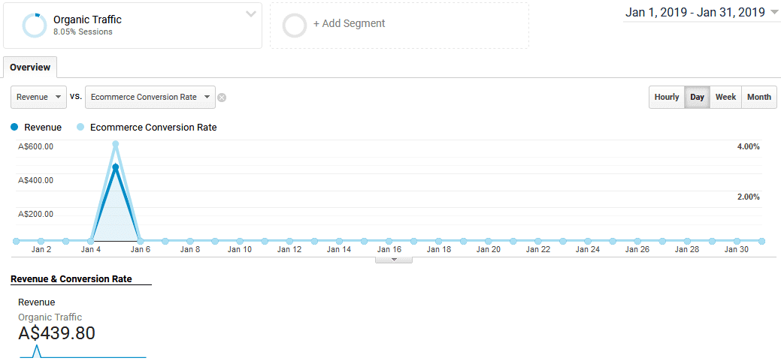This screenshot has width=781, height=364.
Task: Select the Day interval button
Action: click(x=698, y=97)
